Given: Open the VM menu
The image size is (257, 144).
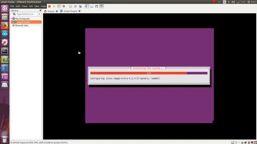Looking at the screenshot, I should pyautogui.click(x=31, y=6).
